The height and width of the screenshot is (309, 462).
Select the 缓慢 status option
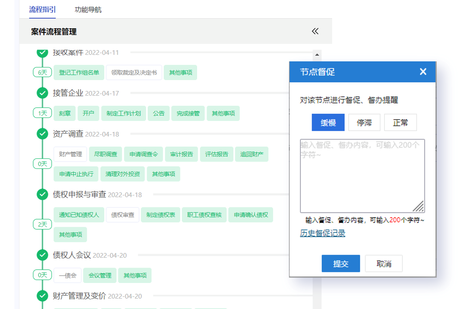point(328,123)
